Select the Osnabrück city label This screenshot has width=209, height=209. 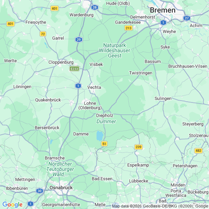click(61, 188)
